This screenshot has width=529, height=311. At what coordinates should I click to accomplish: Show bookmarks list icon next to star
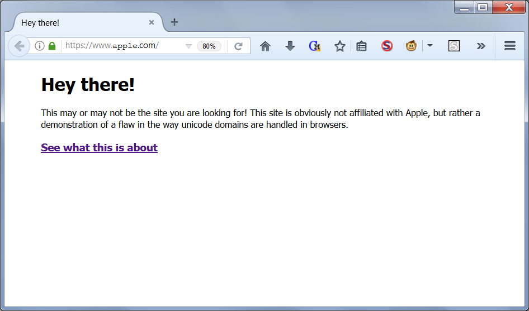[x=361, y=46]
